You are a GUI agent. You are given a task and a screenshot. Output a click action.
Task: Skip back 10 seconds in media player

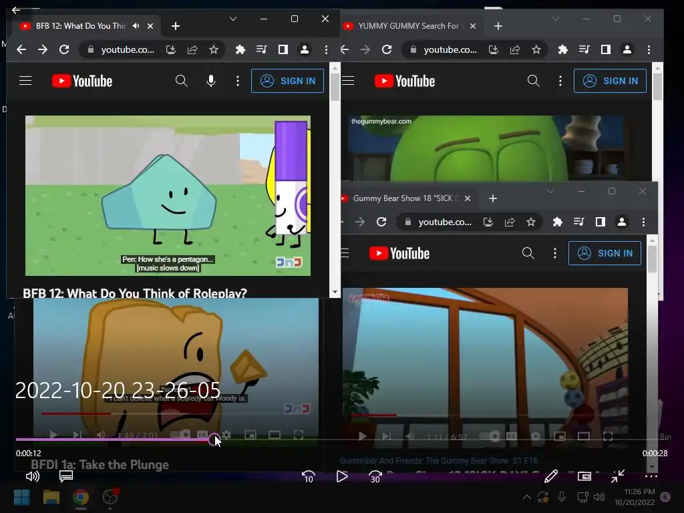[309, 477]
